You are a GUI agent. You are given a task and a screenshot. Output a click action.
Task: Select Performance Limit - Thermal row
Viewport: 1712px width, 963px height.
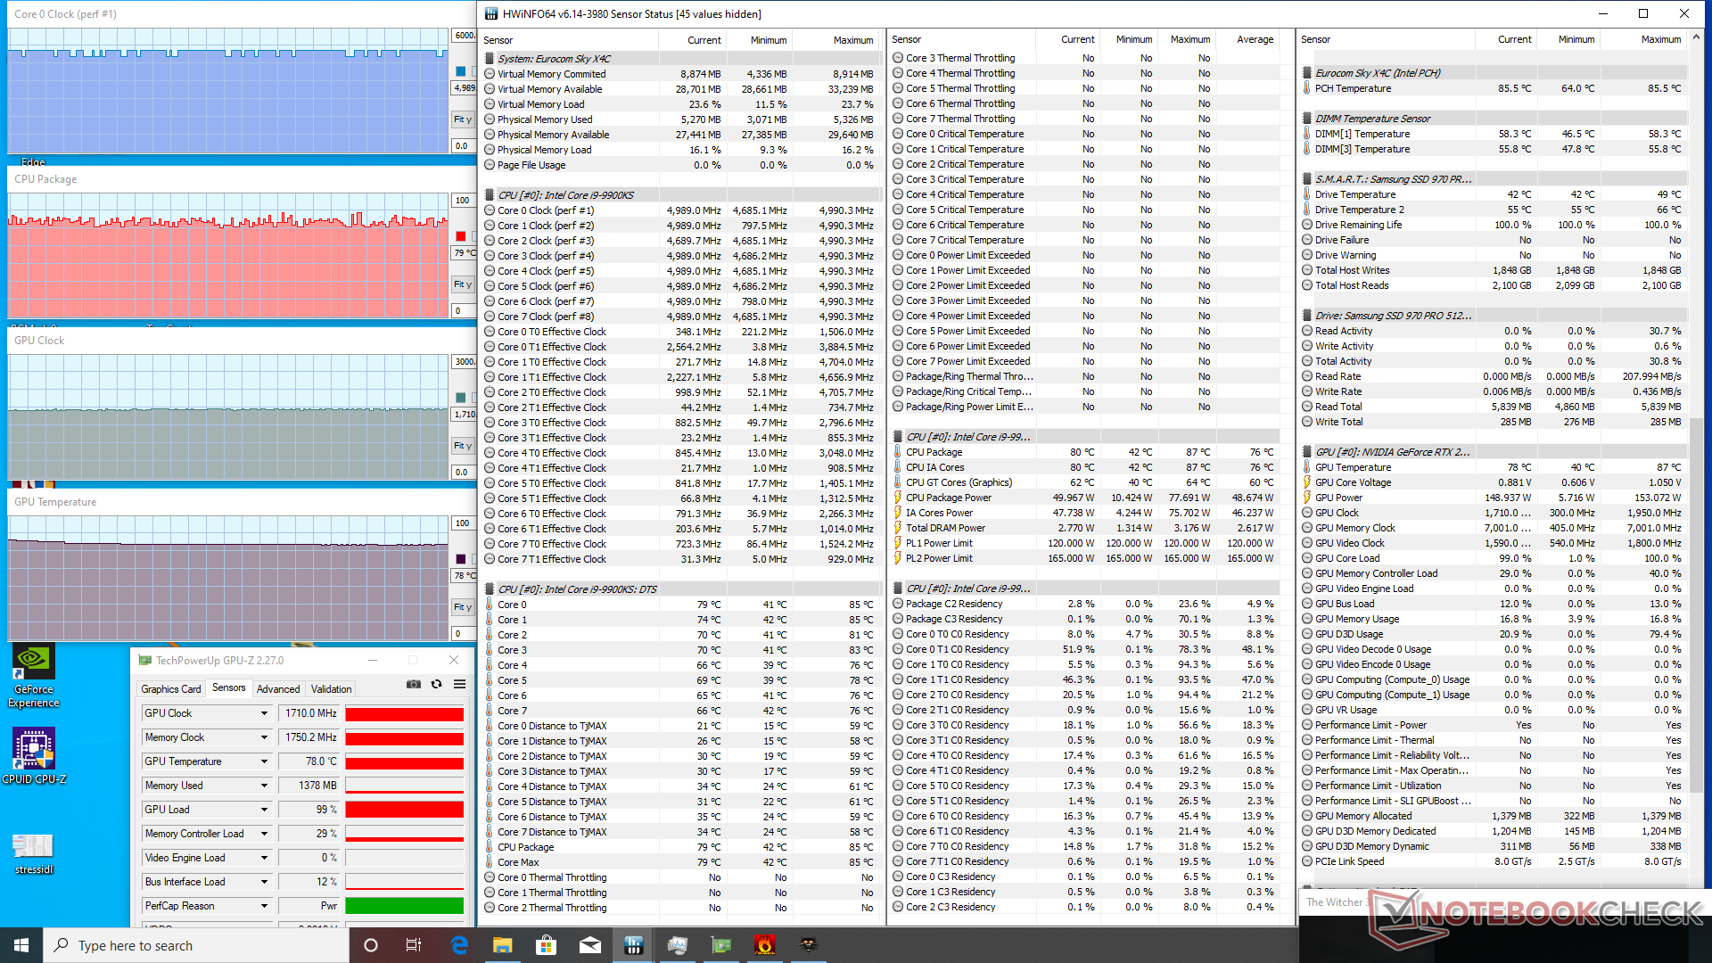[1494, 740]
